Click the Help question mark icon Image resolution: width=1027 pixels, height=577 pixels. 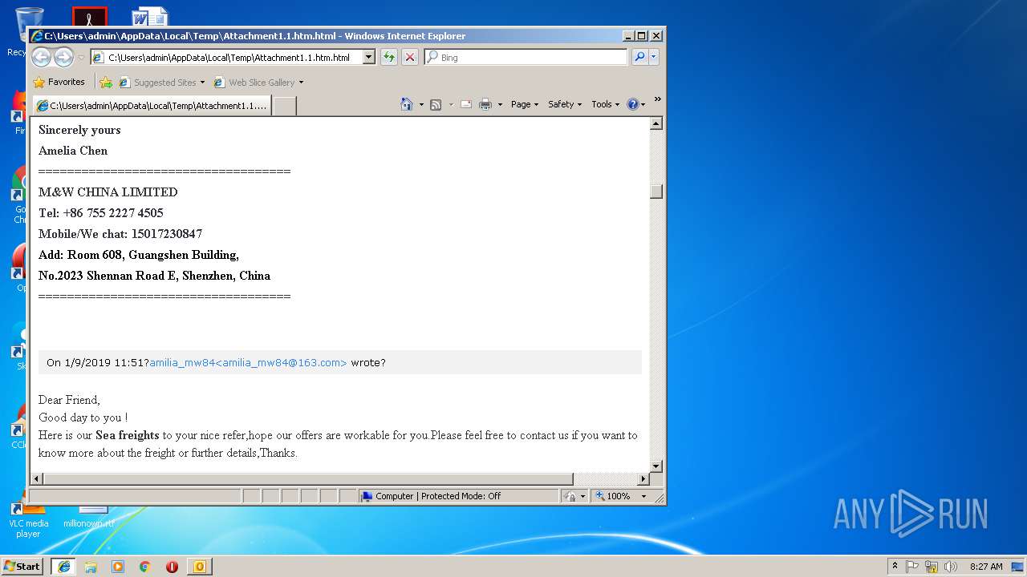632,104
